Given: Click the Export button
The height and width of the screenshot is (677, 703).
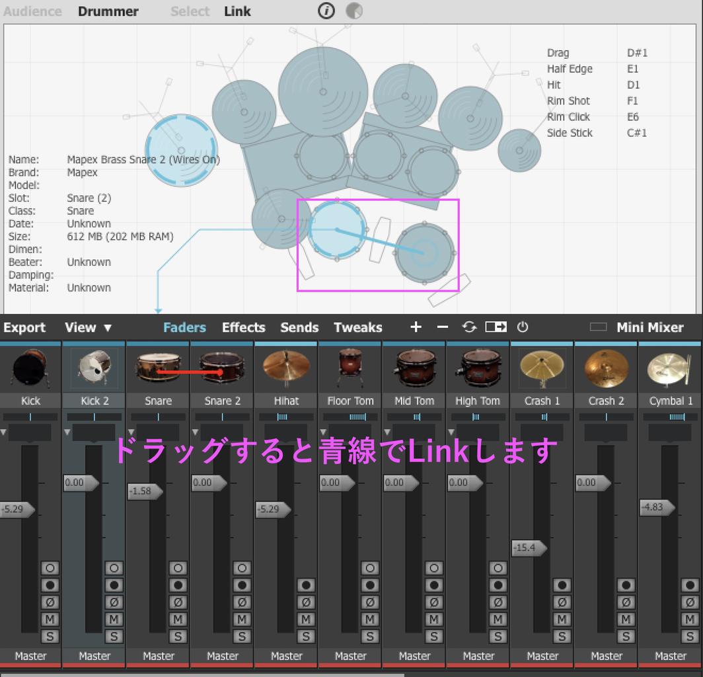Looking at the screenshot, I should (x=24, y=327).
